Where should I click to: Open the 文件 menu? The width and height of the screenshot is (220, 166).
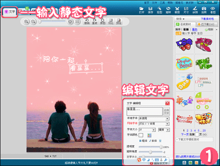point(154,3)
